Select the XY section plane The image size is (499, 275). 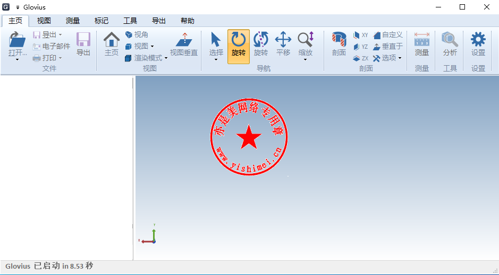[360, 35]
